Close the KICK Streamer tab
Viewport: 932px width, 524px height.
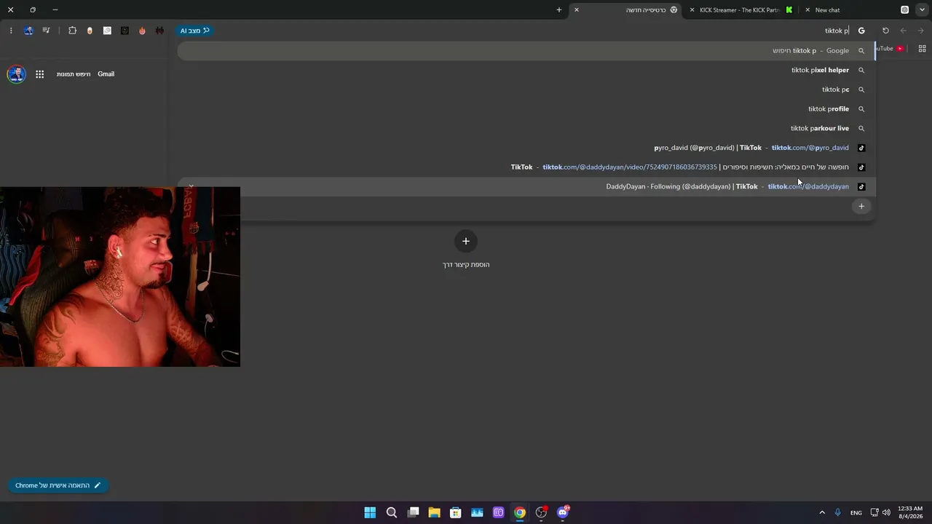click(x=692, y=10)
